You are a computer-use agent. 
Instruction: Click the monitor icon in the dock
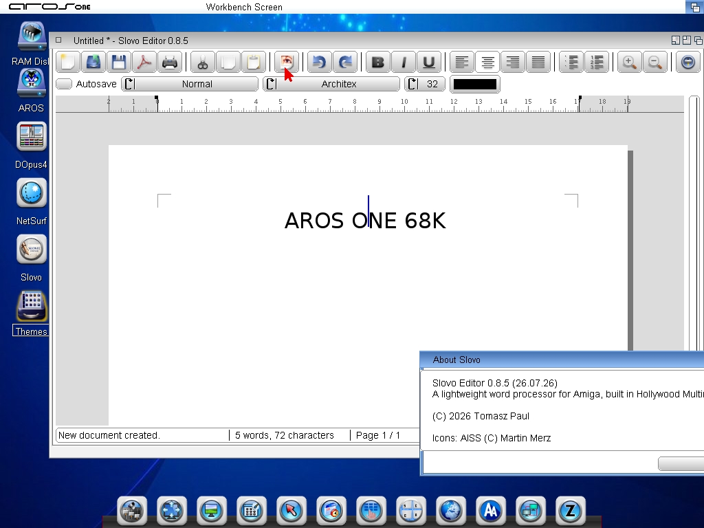212,511
